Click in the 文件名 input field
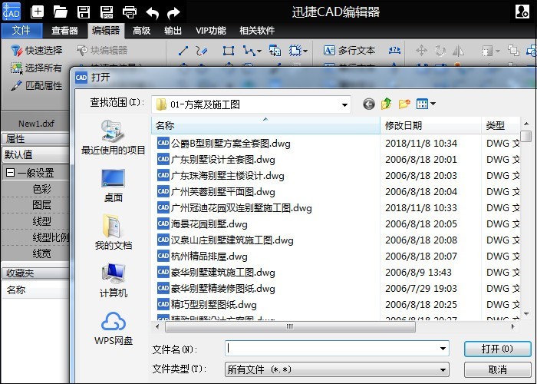 [x=331, y=349]
